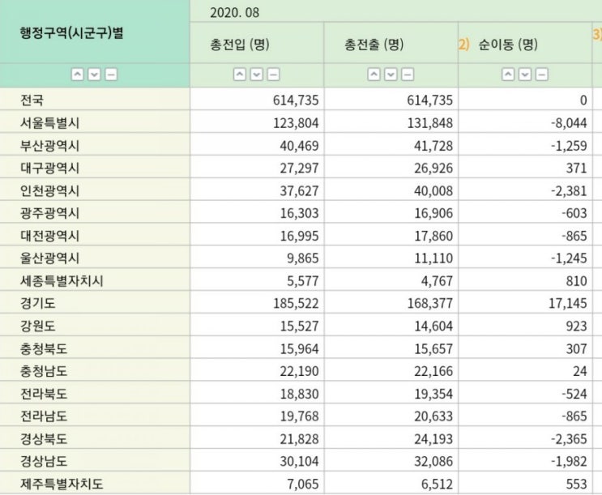
Task: Select the 충청남도 row label
Action: [x=44, y=371]
